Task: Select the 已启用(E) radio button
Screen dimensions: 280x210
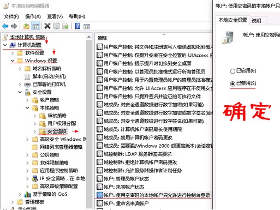Action: [233, 71]
